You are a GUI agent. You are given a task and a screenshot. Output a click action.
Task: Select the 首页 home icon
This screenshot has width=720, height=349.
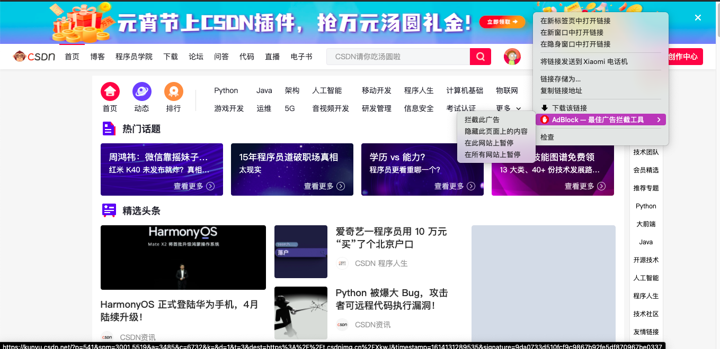click(x=110, y=91)
